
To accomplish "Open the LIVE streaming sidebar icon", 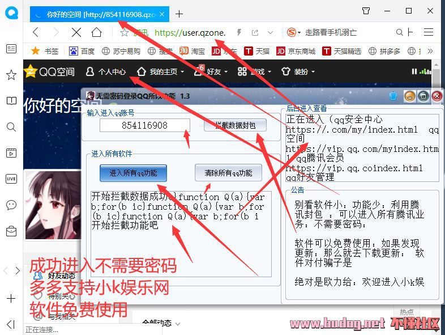I will coord(11,179).
